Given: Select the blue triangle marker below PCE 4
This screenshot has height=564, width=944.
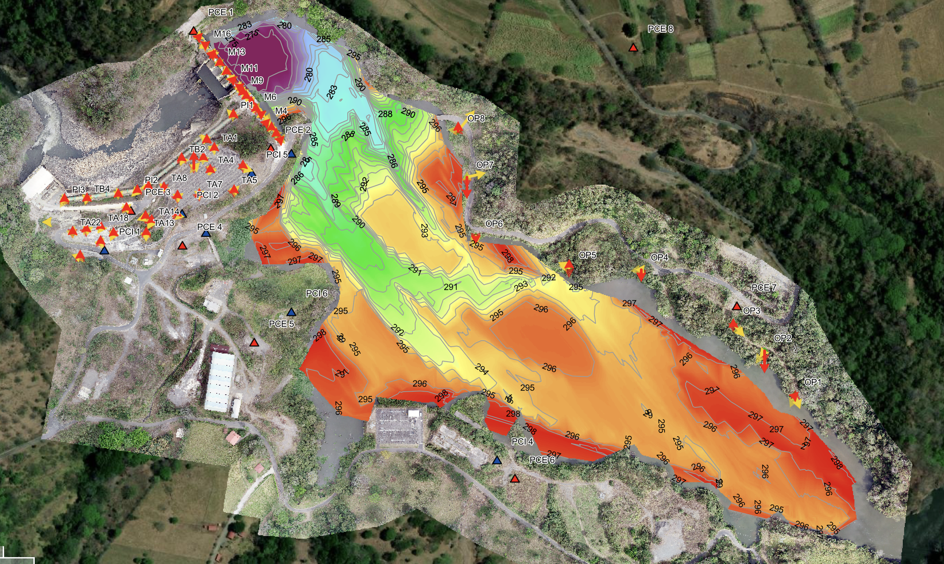Looking at the screenshot, I should 206,234.
